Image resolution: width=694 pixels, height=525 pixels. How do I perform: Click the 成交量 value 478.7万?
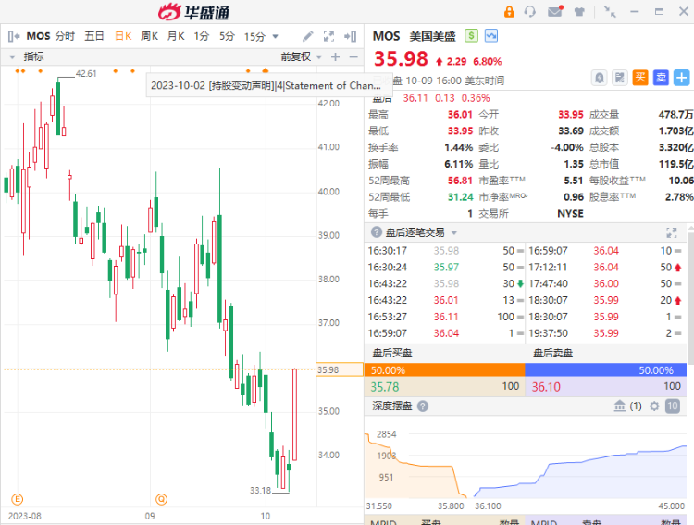pyautogui.click(x=675, y=115)
